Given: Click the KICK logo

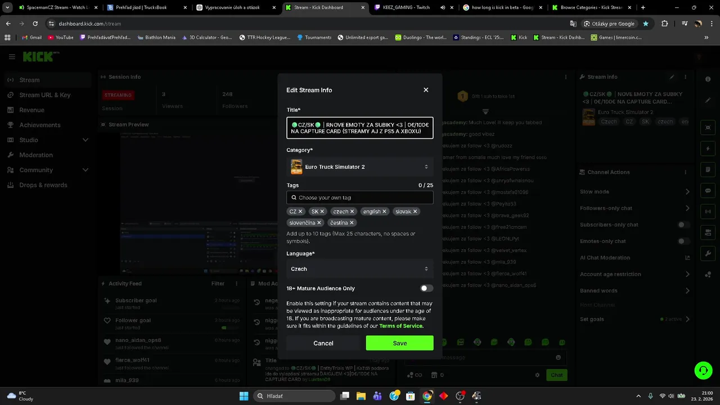Looking at the screenshot, I should coord(39,56).
